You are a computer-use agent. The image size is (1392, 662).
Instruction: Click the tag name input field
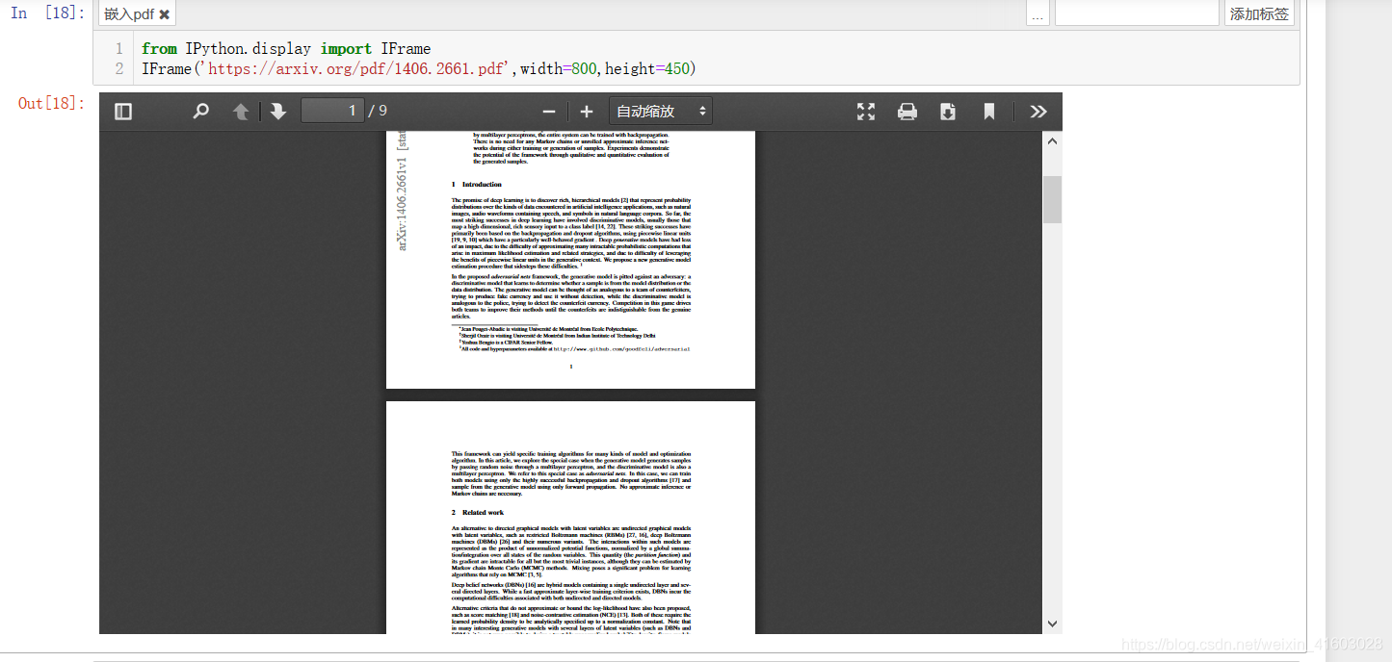[1137, 13]
